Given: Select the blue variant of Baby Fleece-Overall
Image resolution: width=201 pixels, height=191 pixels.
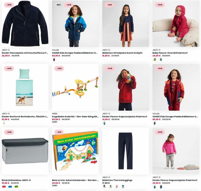Looking at the screenshot, I should [161, 59].
